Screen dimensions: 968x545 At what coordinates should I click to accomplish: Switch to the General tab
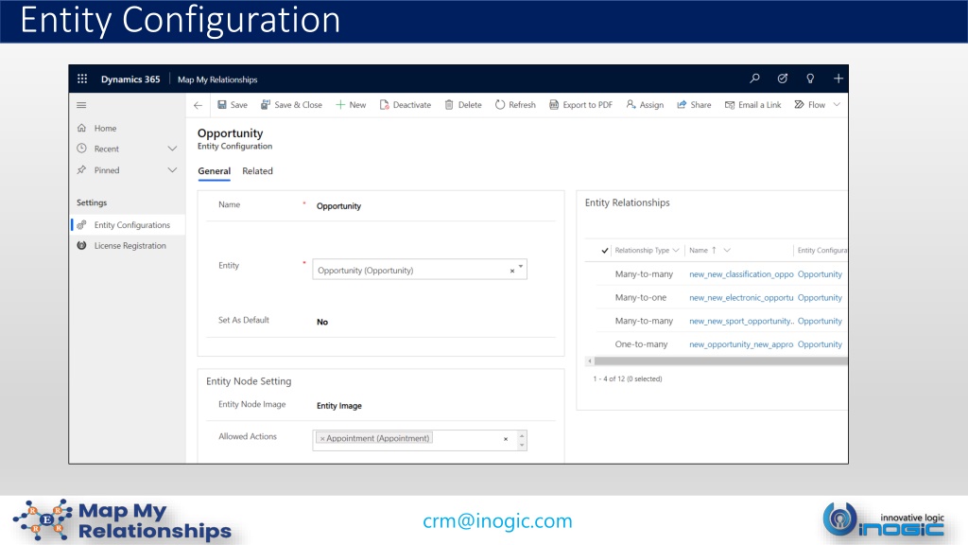point(215,171)
